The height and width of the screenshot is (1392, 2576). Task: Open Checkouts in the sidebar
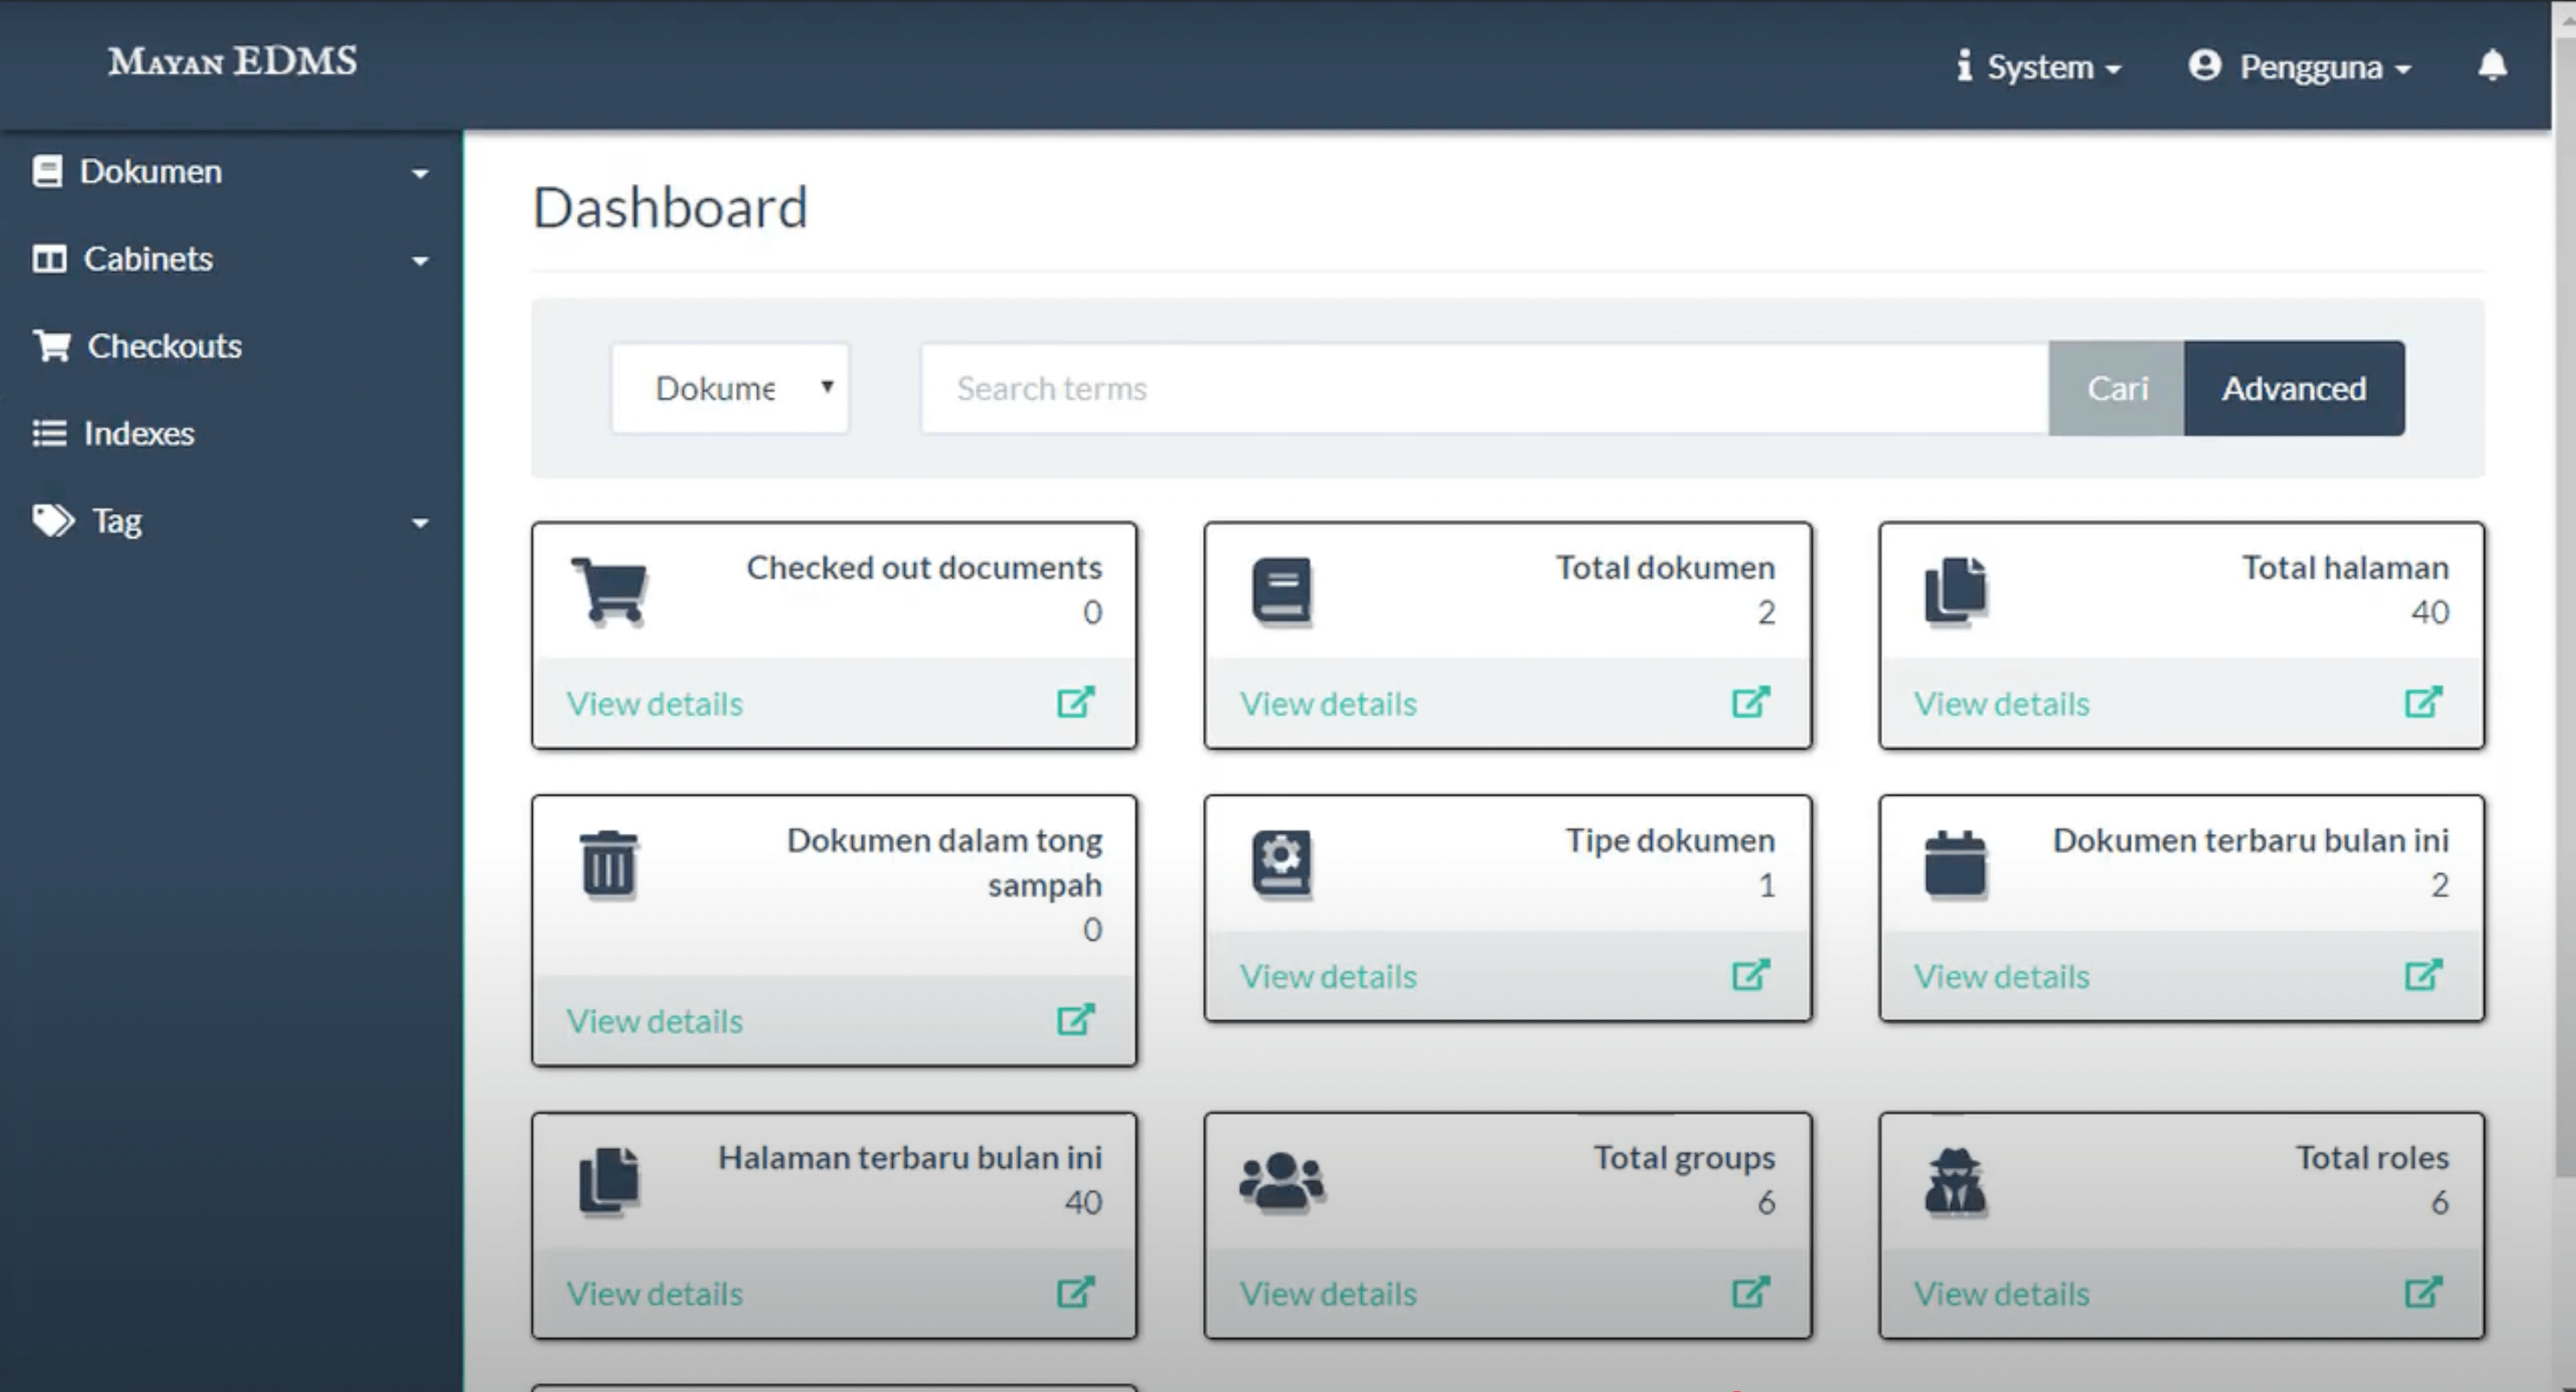pyautogui.click(x=137, y=346)
